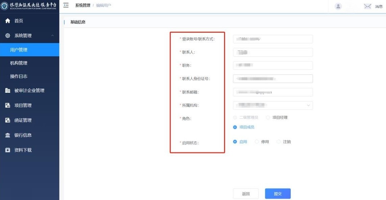Select the 项目成员 role radio button

click(x=235, y=127)
